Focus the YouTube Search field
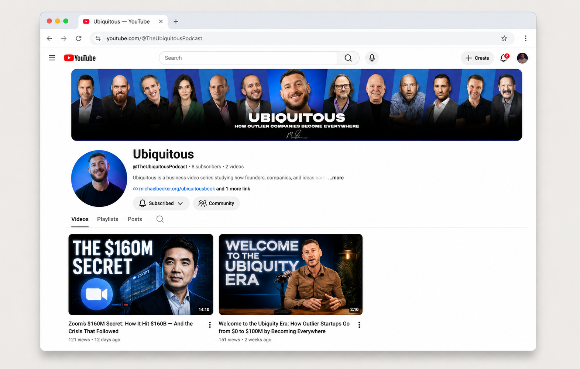Image resolution: width=580 pixels, height=369 pixels. (x=248, y=58)
